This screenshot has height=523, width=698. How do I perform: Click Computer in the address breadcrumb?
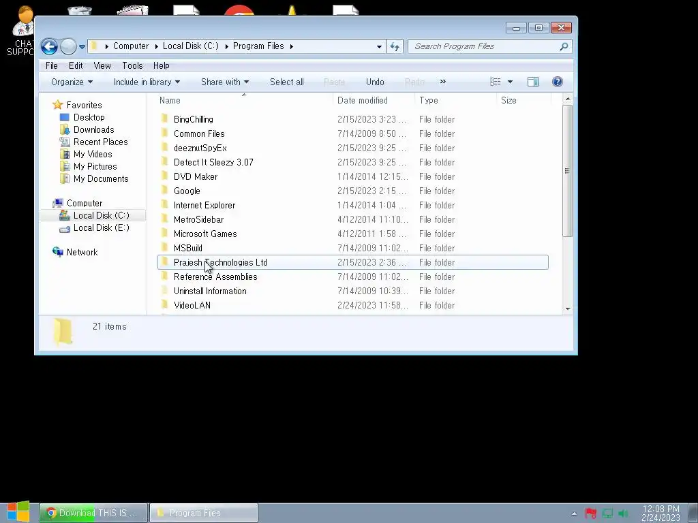131,46
